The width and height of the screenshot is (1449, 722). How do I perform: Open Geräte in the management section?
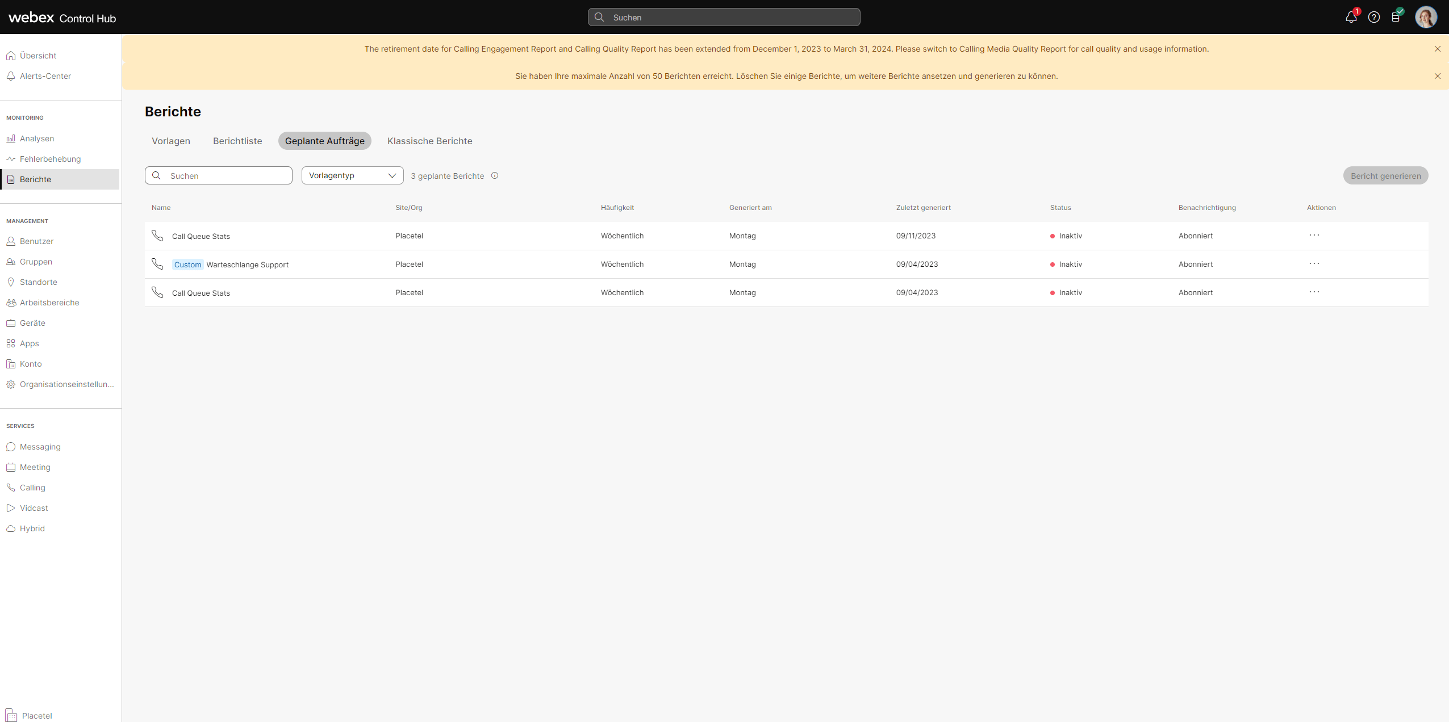[32, 323]
